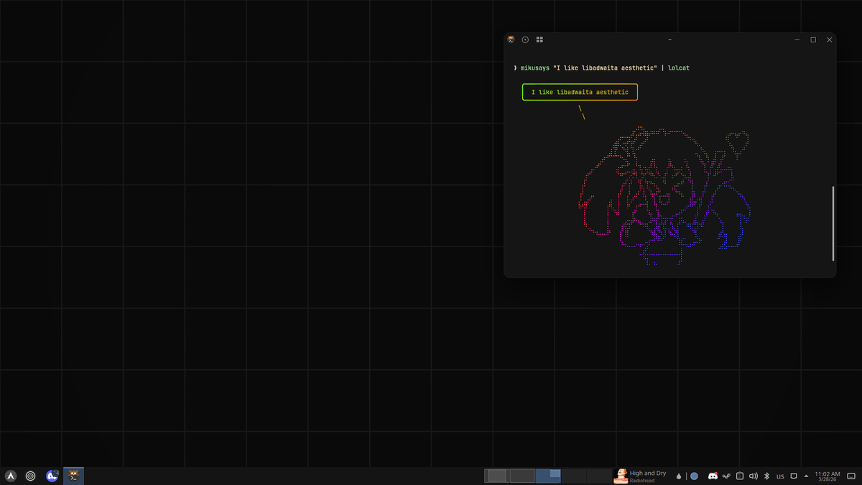The width and height of the screenshot is (862, 485).
Task: Switch to the first desktop in the pager
Action: point(497,476)
